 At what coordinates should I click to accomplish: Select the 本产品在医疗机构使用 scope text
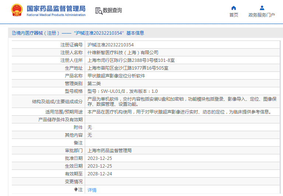pos(179,112)
